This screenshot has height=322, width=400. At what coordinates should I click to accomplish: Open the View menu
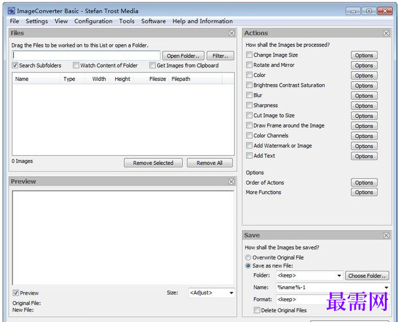tap(61, 21)
